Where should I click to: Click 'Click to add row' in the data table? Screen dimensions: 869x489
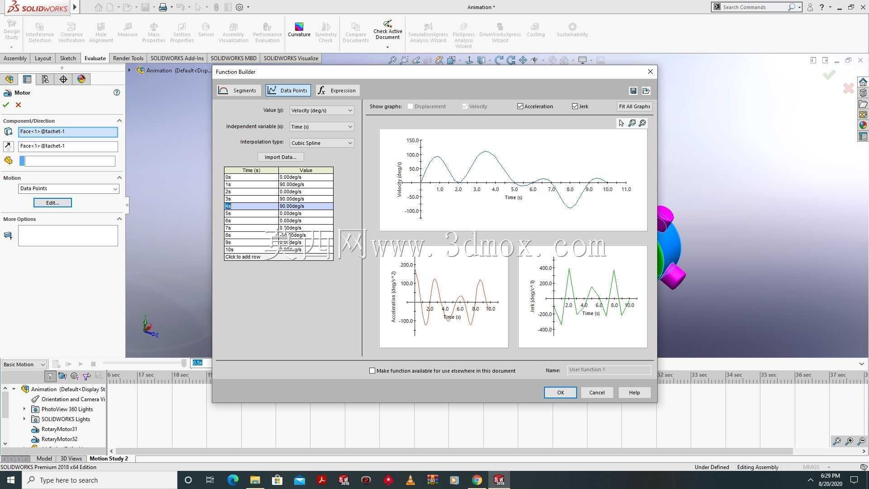tap(278, 257)
